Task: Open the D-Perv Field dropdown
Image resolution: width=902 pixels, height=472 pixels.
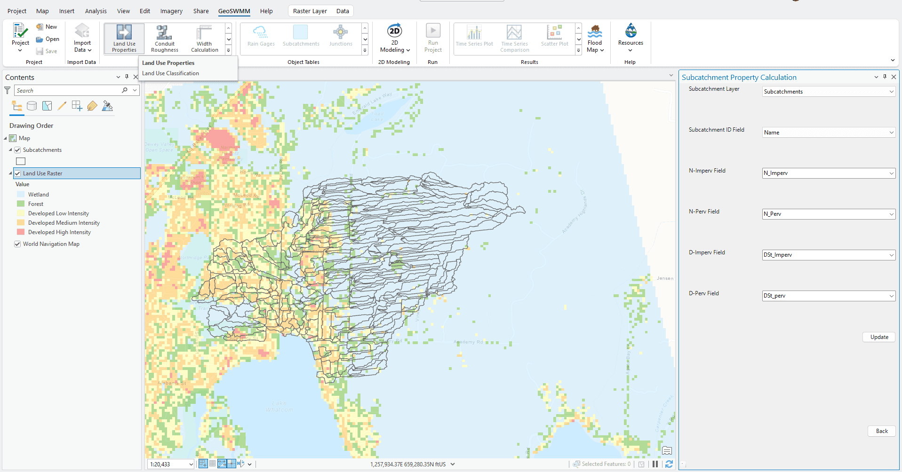Action: (x=829, y=296)
